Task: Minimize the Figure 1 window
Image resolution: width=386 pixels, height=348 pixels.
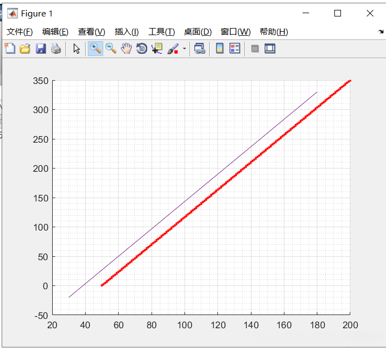Action: 306,13
